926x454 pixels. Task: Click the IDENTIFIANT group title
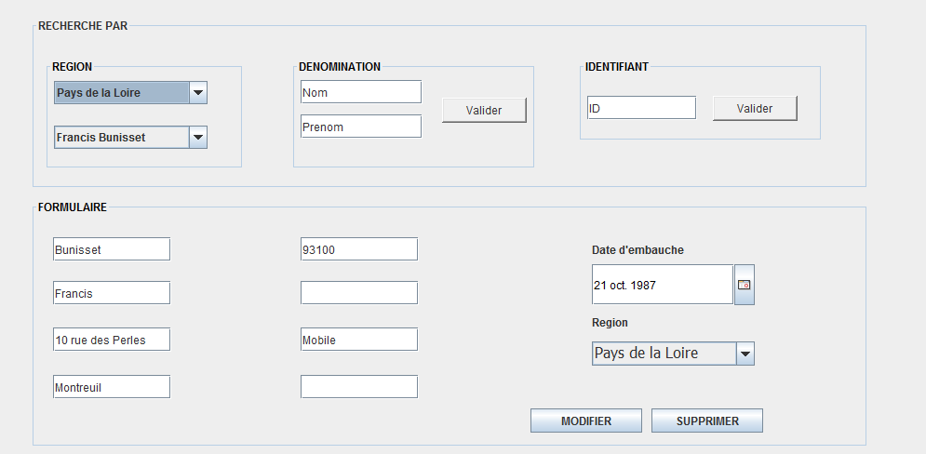click(x=616, y=67)
